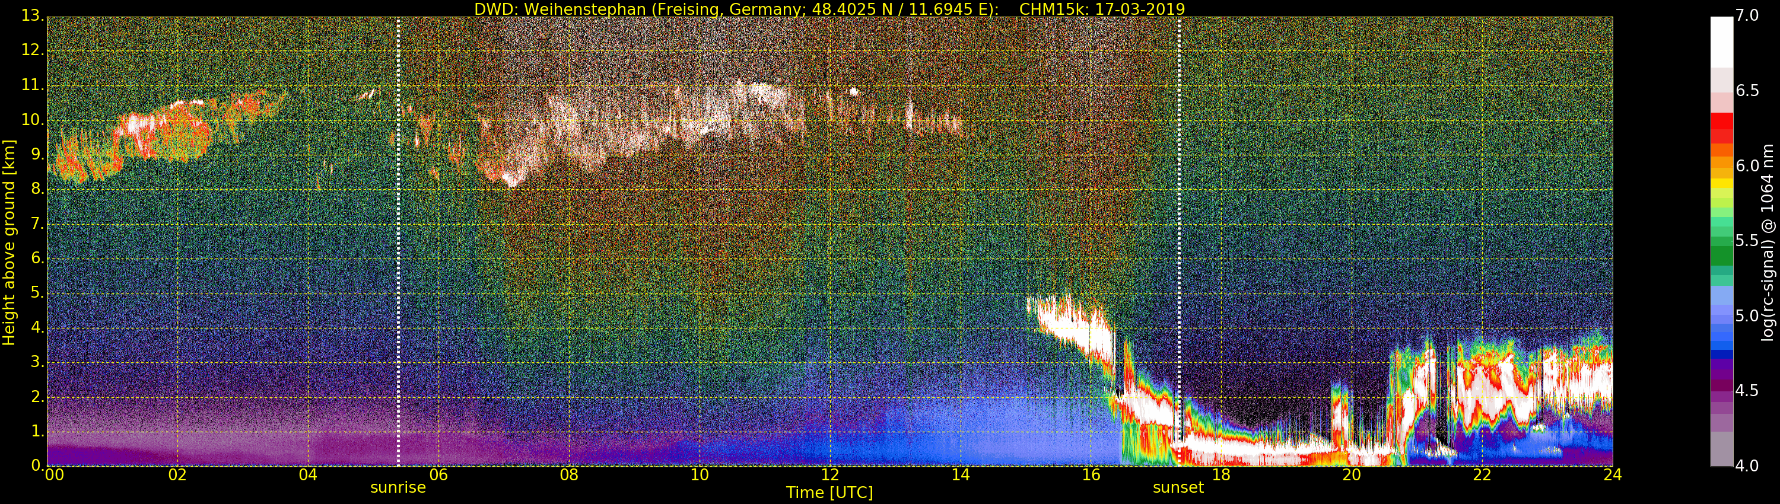Click the time axis tick label '02'
The image size is (1780, 504).
pyautogui.click(x=177, y=475)
